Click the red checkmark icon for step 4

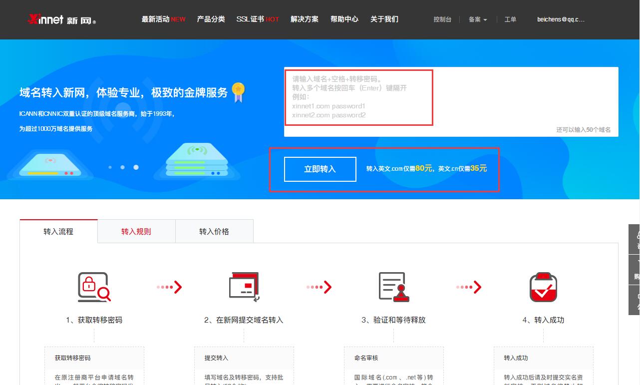tap(543, 287)
